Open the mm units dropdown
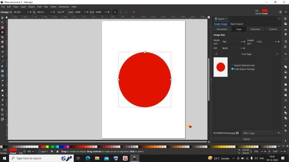289x162 pixels. click(61, 12)
